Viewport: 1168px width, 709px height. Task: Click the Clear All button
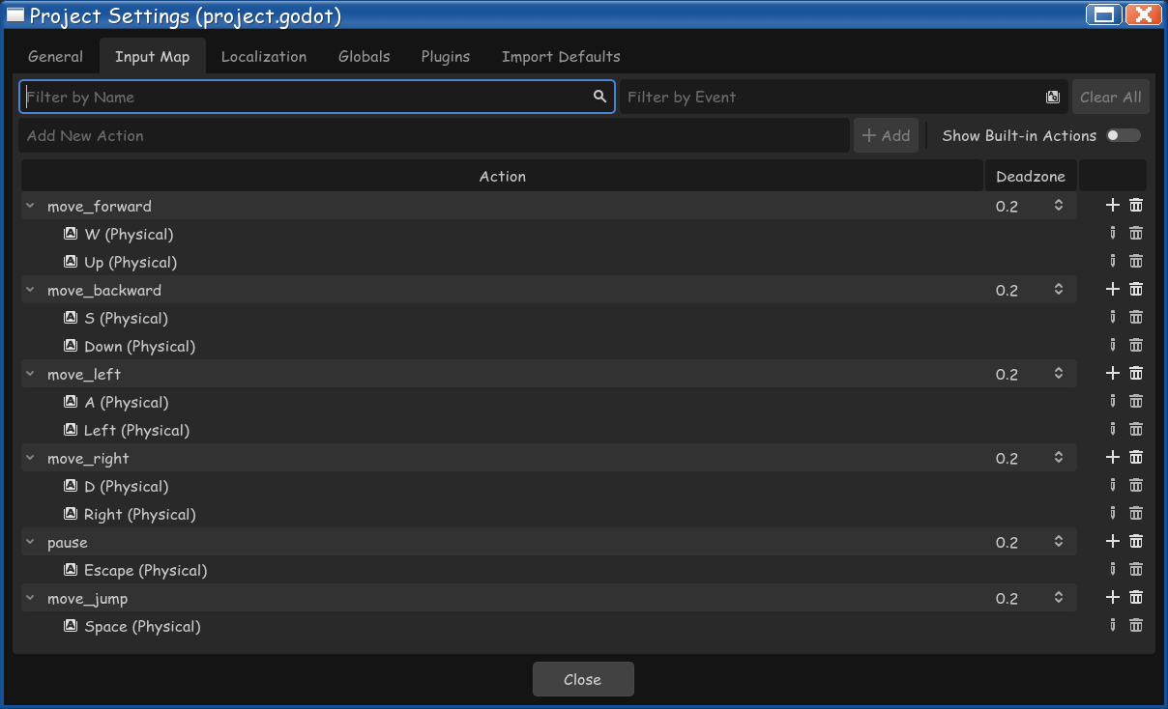[x=1110, y=97]
